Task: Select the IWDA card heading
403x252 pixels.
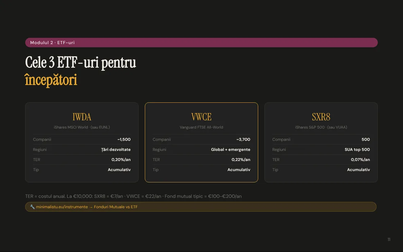Action: click(82, 117)
